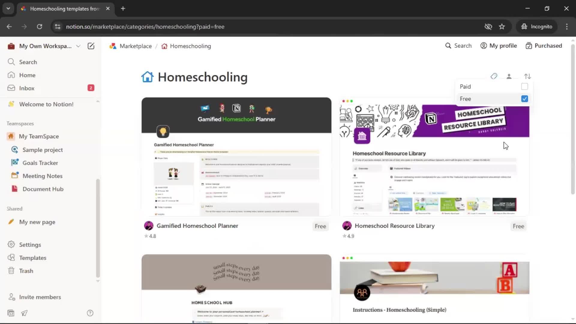Open the tab search dropdown arrow
This screenshot has width=576, height=324.
point(8,8)
